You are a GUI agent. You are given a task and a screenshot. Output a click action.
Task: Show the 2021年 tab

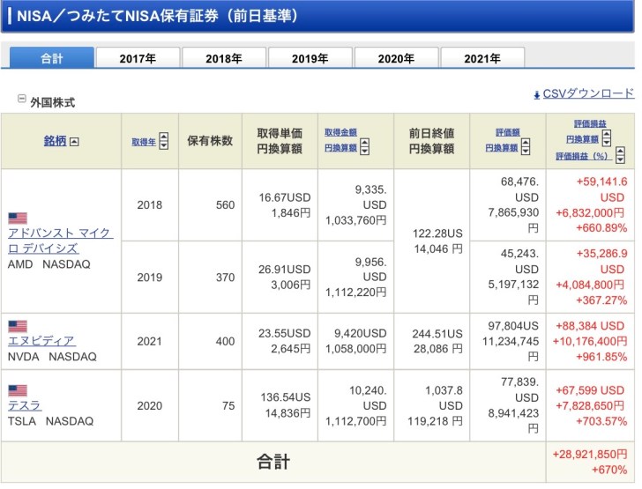481,59
